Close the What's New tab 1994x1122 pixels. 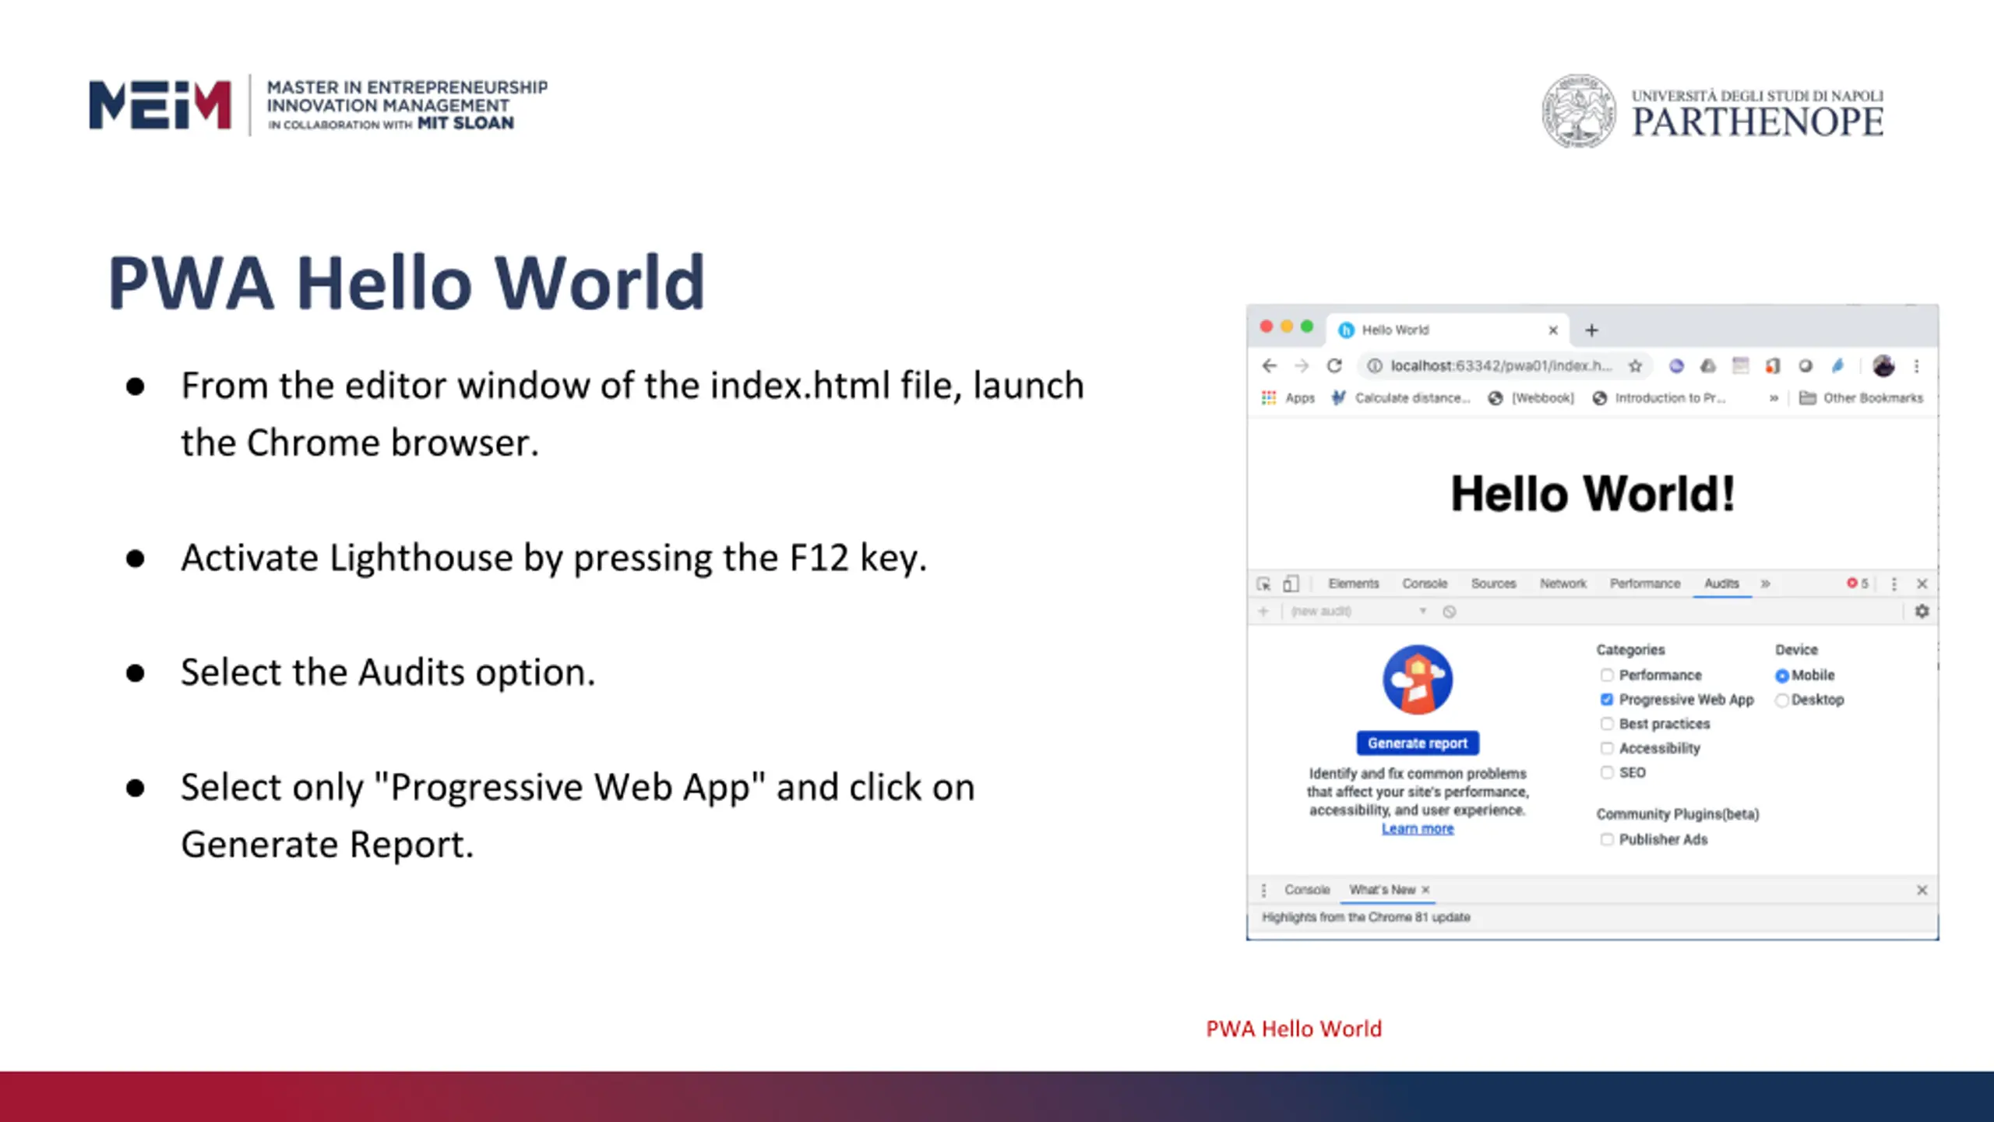point(1425,890)
